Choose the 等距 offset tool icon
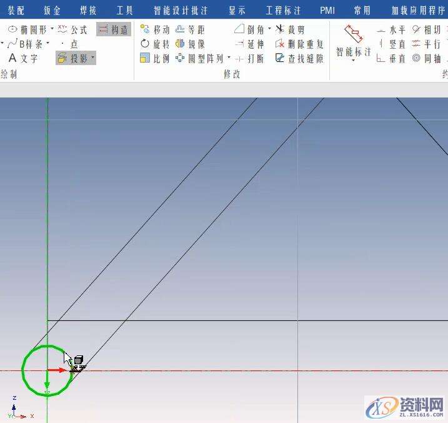Image resolution: width=448 pixels, height=423 pixels. click(x=180, y=29)
